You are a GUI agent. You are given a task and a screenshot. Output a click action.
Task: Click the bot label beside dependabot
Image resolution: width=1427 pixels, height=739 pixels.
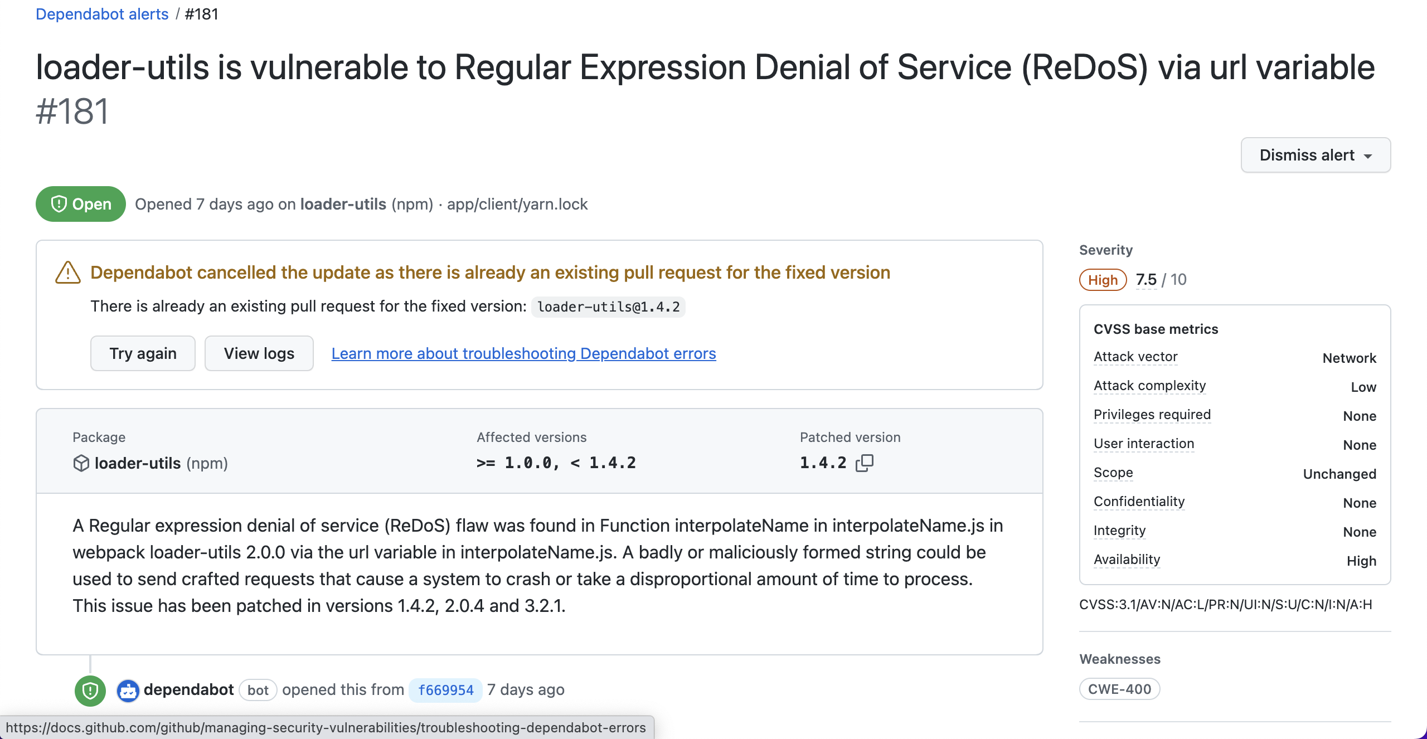(x=258, y=690)
